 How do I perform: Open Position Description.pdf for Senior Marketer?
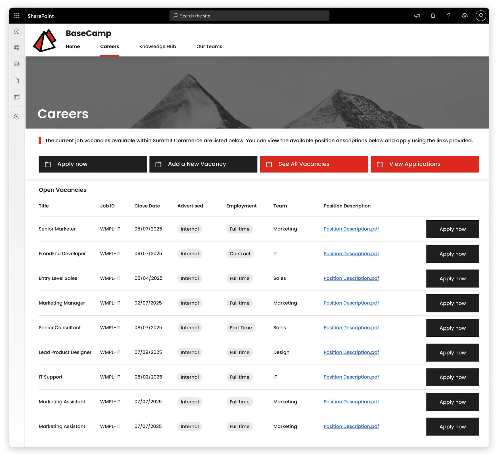coord(351,229)
